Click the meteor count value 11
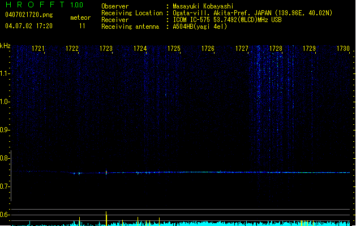Screen dimensions: 356x226 pos(82,26)
